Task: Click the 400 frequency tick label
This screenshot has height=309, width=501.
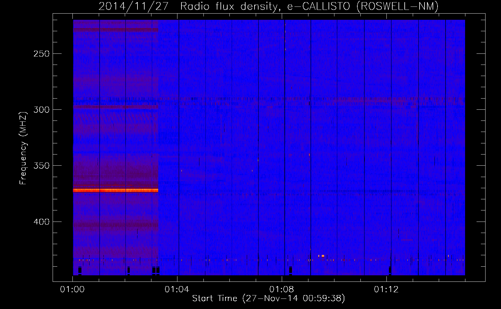Action: coord(41,222)
